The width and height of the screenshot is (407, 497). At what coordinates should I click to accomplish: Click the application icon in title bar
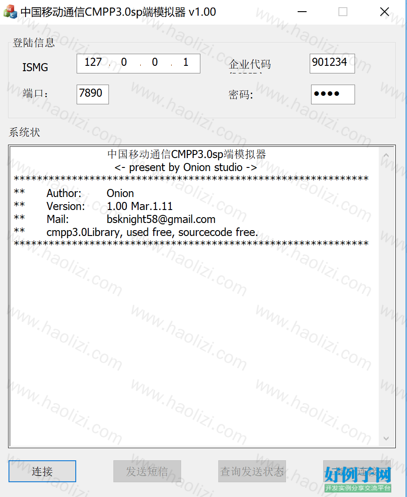10,12
